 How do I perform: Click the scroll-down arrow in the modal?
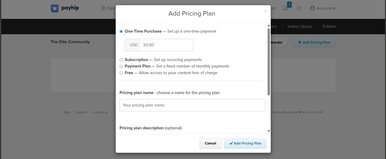coord(268,131)
